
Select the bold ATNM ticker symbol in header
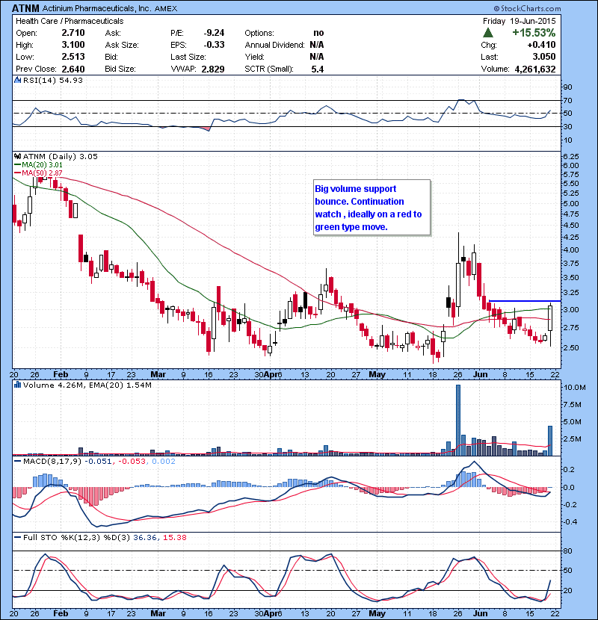click(x=25, y=8)
